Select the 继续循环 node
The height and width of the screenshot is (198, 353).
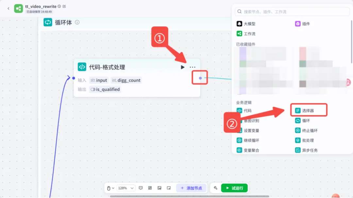(248, 141)
